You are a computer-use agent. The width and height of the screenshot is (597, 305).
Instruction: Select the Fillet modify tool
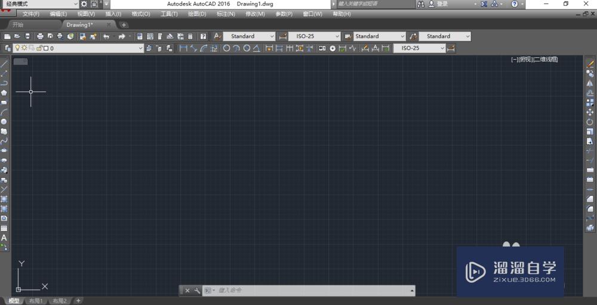pos(590,209)
